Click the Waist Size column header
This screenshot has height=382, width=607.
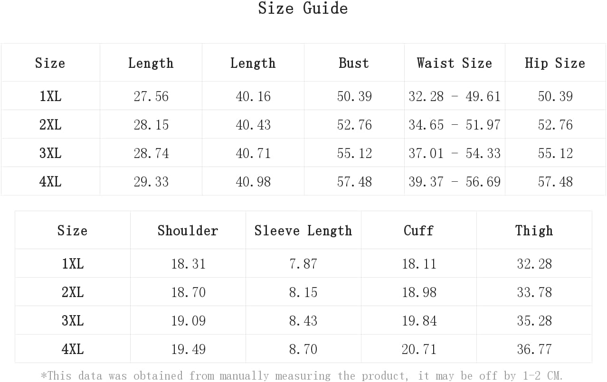coord(455,63)
